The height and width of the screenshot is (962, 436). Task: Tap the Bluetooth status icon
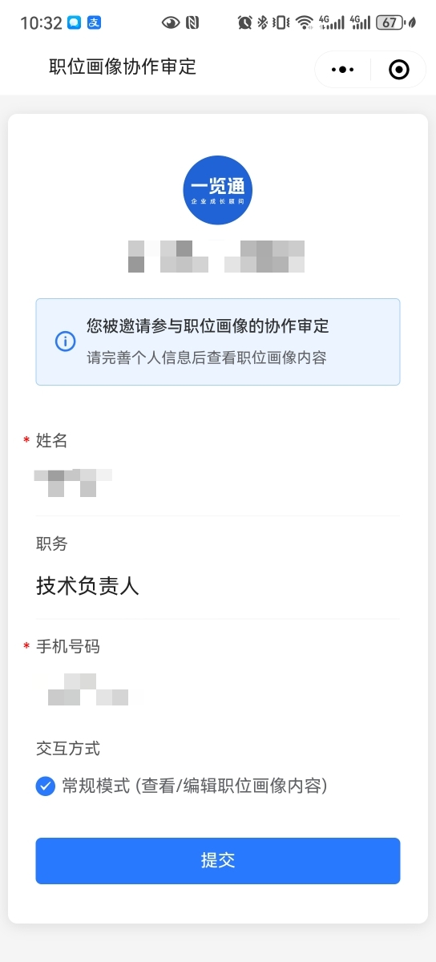pyautogui.click(x=262, y=22)
